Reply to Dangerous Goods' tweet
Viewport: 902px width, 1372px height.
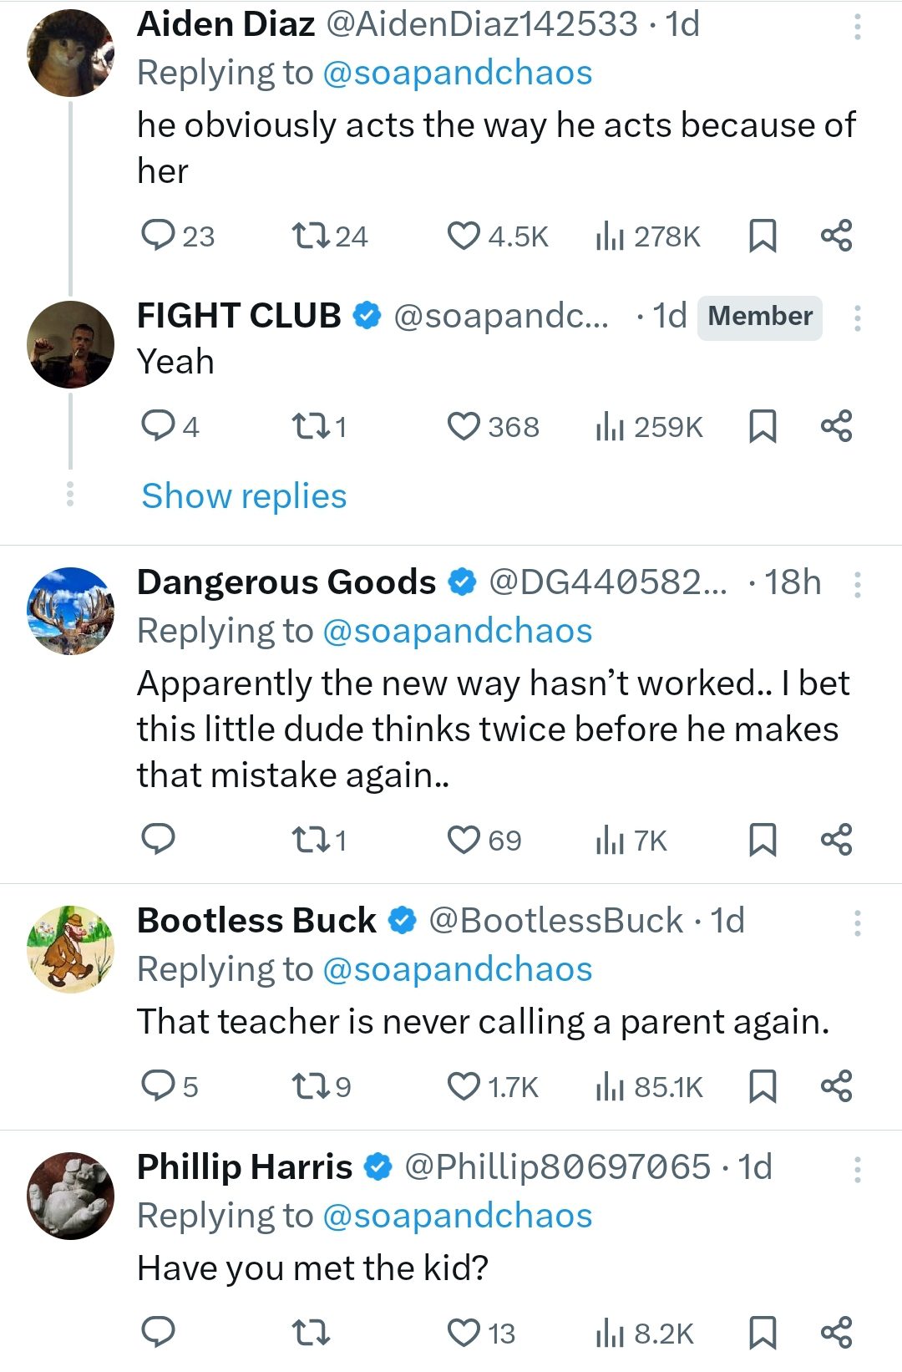[158, 838]
